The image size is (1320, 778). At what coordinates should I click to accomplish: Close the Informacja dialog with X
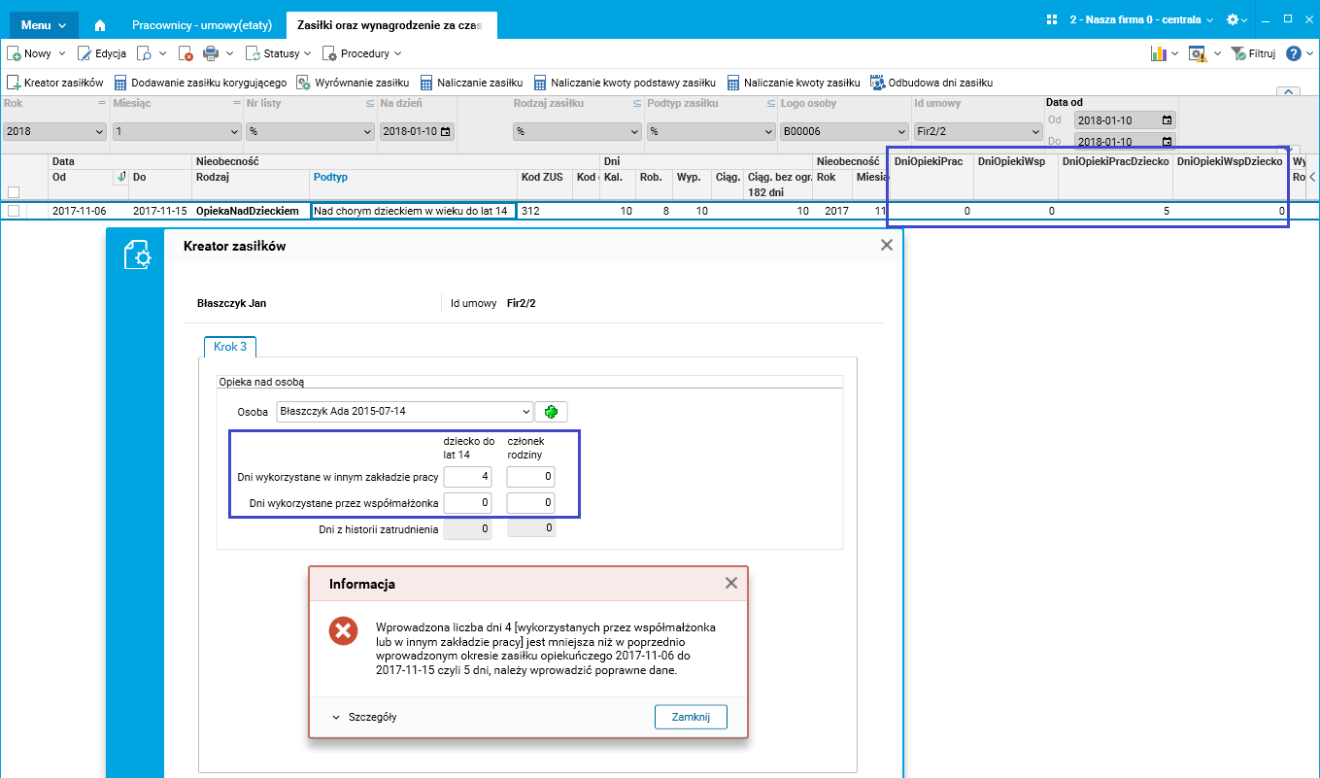click(731, 583)
